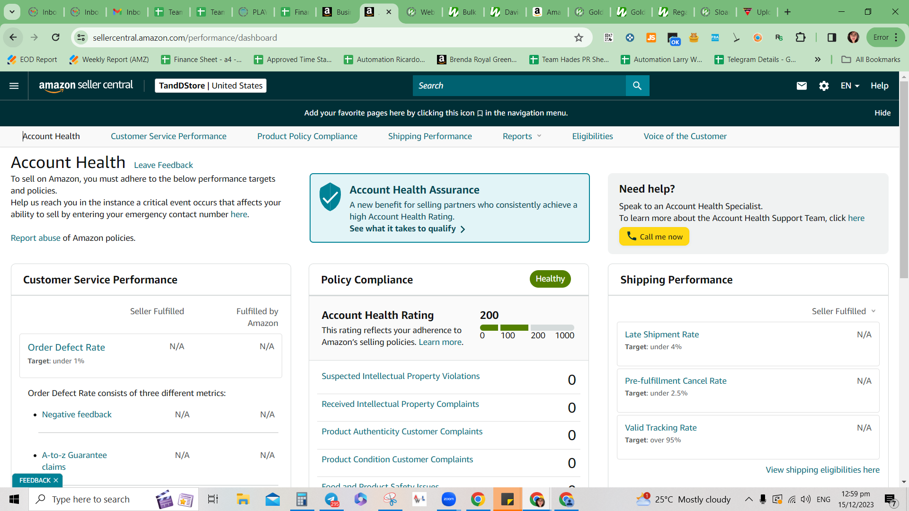The height and width of the screenshot is (511, 909).
Task: Go to the Product Policy Compliance tab
Action: (307, 136)
